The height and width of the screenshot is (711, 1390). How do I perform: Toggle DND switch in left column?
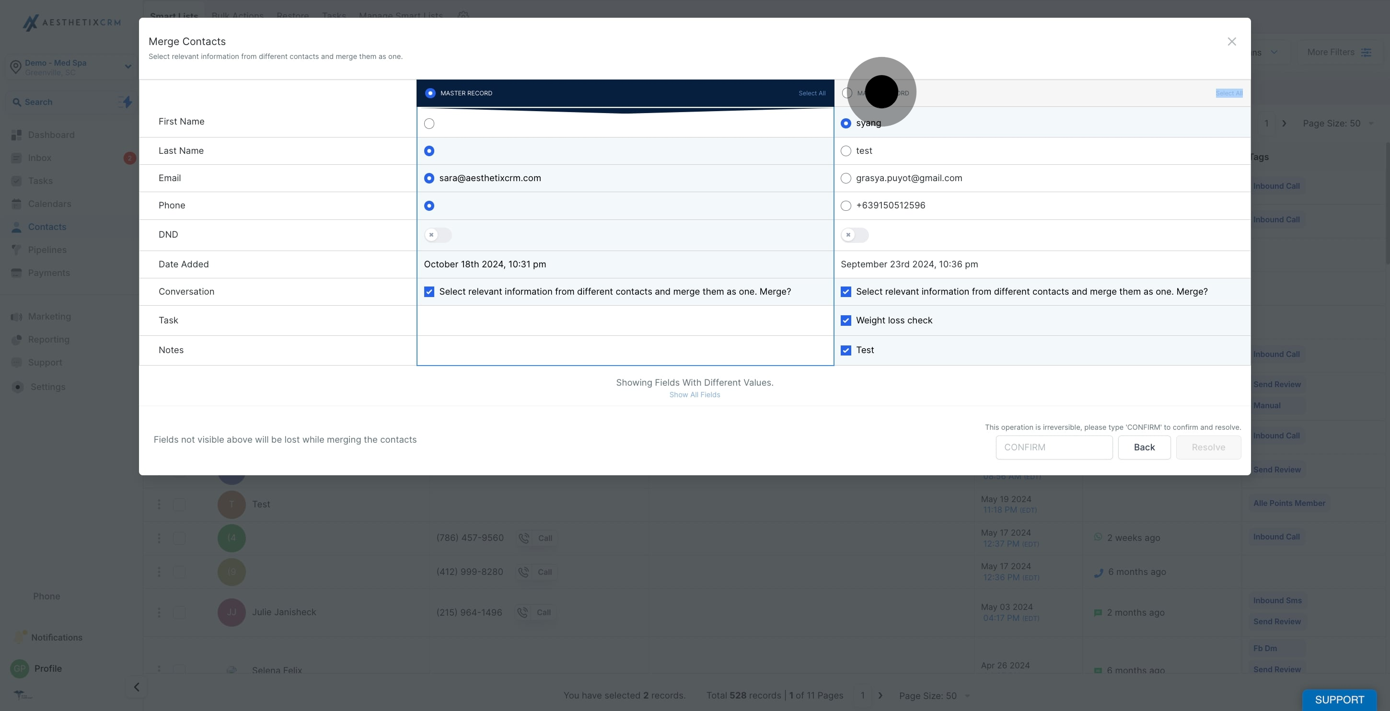pyautogui.click(x=438, y=235)
